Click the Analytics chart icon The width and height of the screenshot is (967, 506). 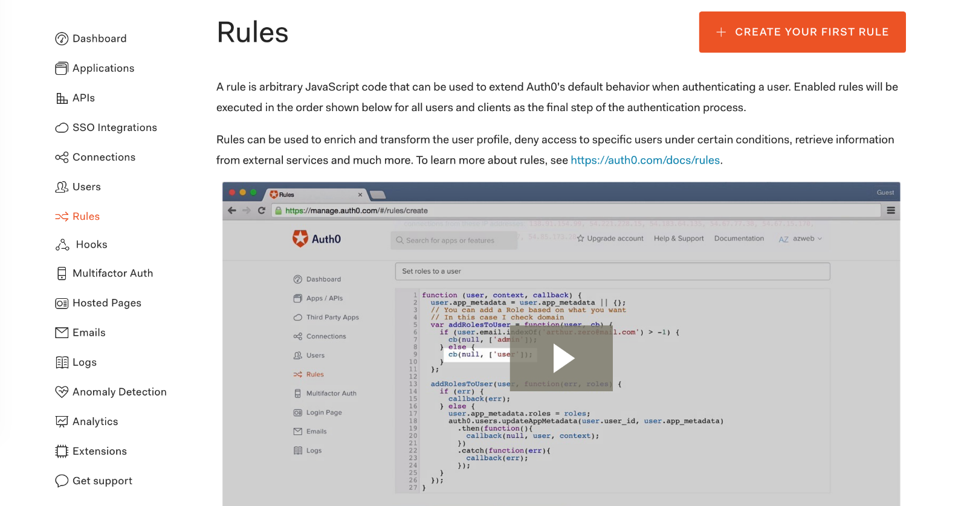[62, 421]
